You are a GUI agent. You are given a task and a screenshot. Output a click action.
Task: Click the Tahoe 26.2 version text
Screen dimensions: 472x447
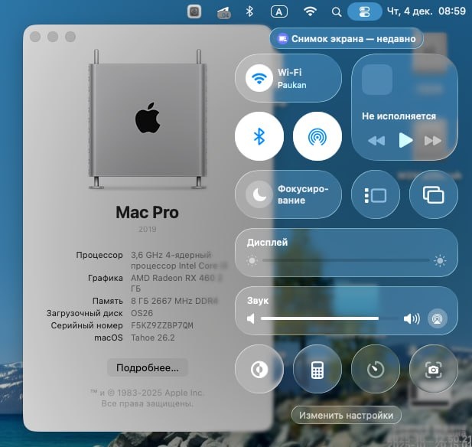tap(153, 338)
